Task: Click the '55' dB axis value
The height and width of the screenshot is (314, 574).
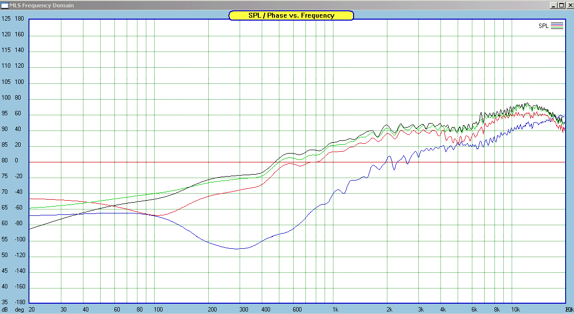Action: pos(5,240)
